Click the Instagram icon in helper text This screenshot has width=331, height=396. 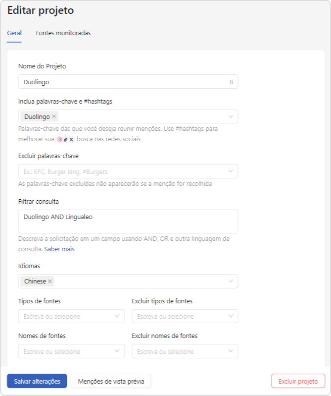59,139
